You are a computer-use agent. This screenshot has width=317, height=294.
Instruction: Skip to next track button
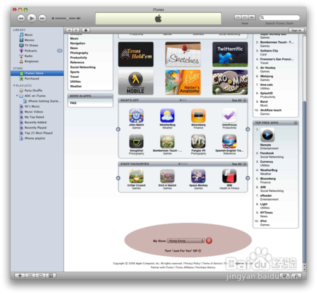click(42, 18)
